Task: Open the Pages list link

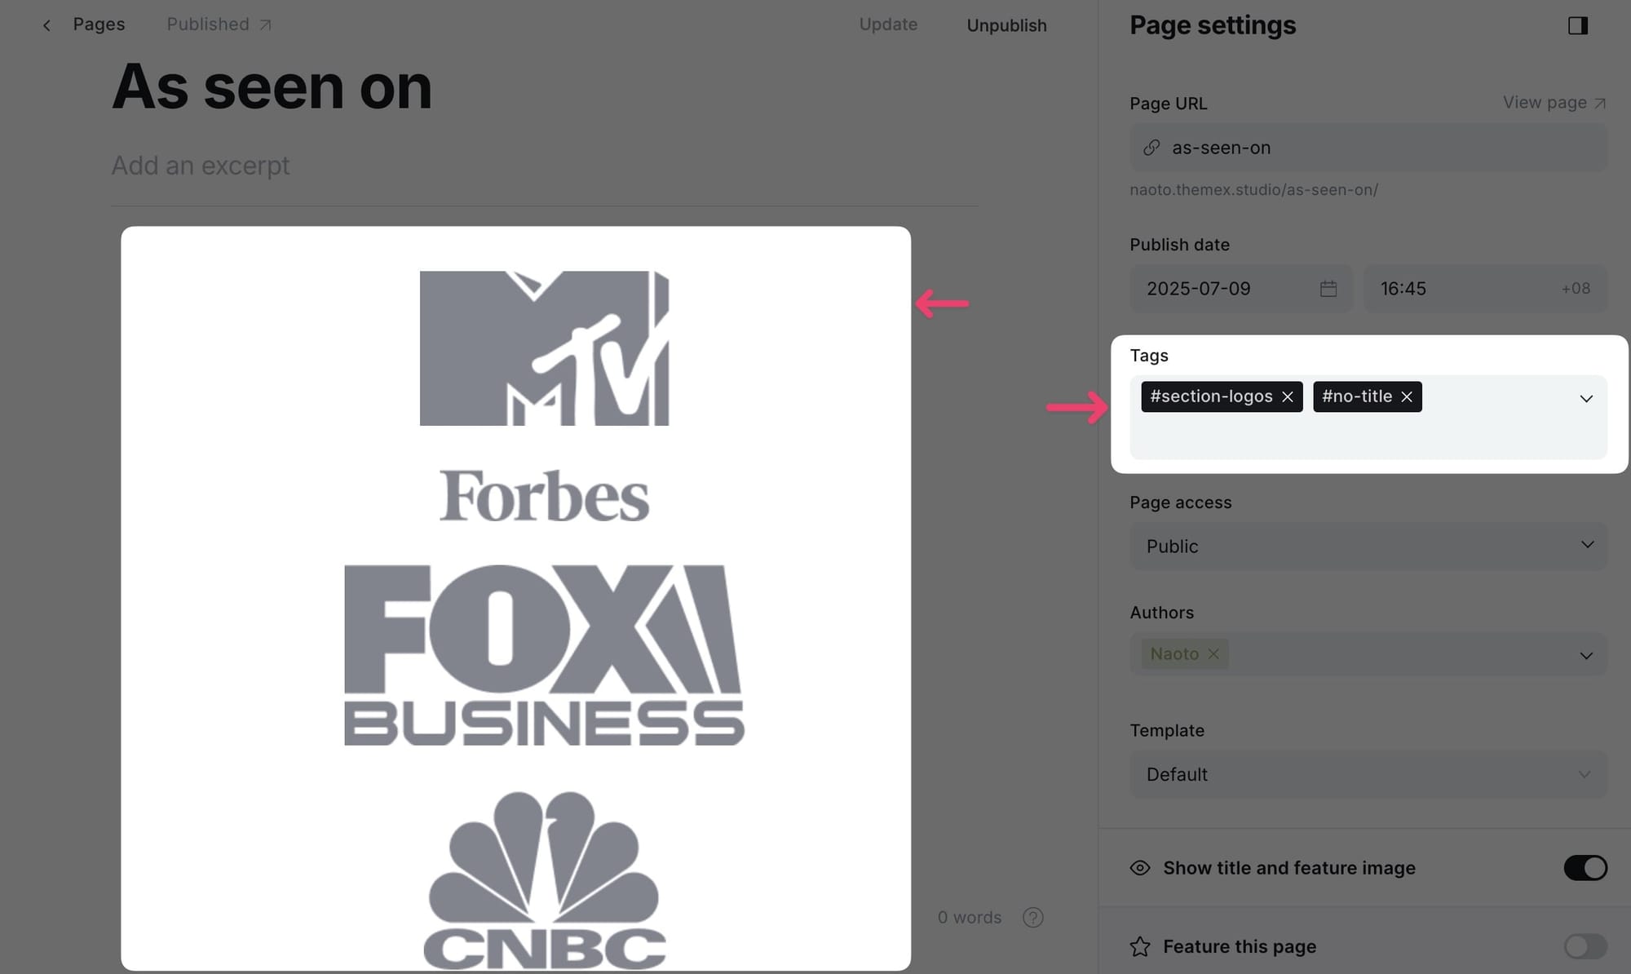Action: click(99, 24)
